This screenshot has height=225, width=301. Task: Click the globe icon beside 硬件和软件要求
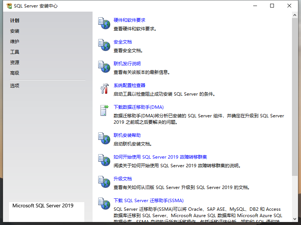pyautogui.click(x=104, y=23)
